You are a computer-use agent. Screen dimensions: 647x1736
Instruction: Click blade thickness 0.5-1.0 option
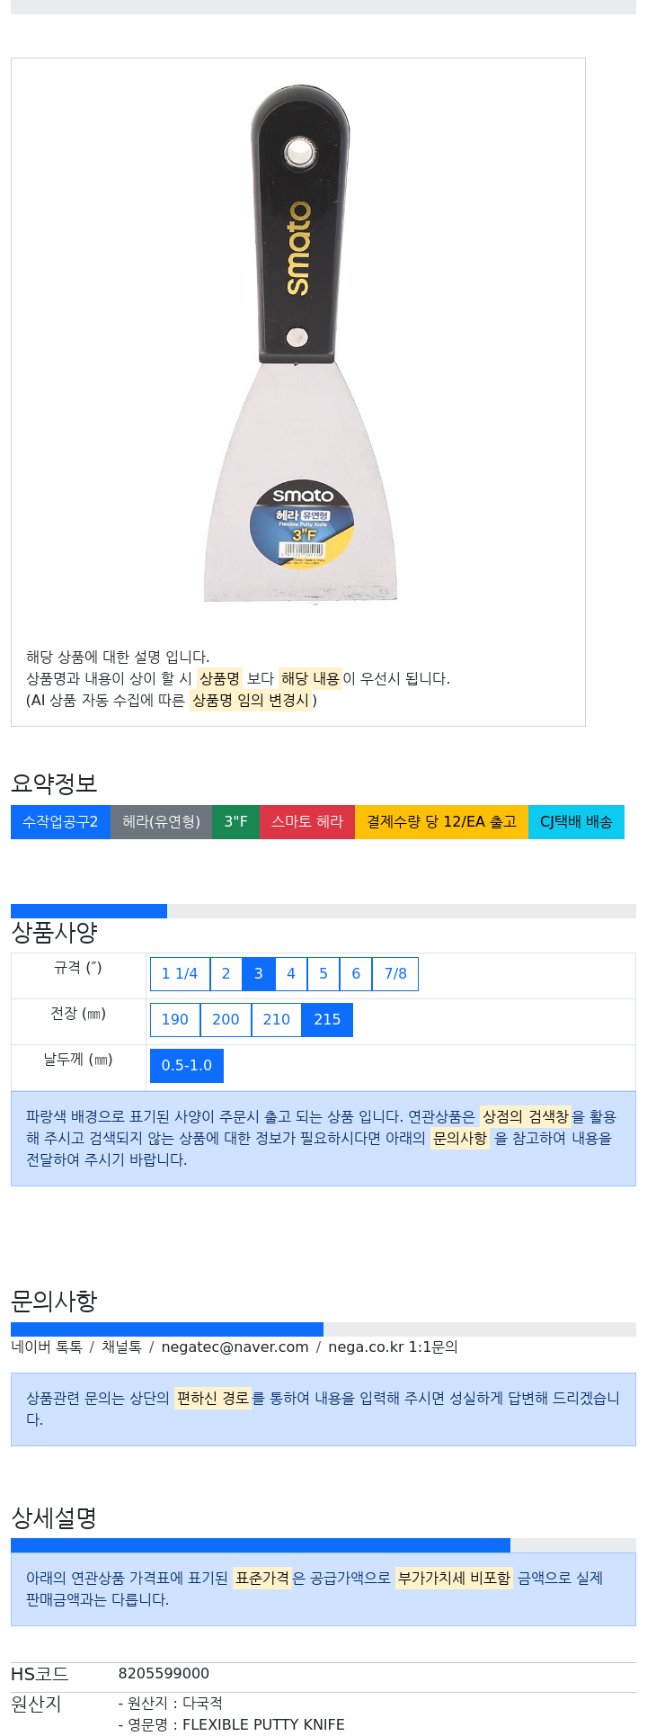tap(187, 1066)
